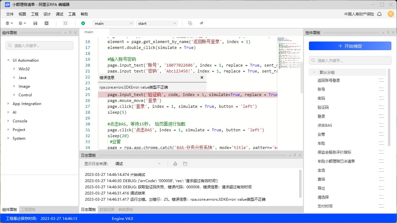Image resolution: width=397 pixels, height=223 pixels.
Task: Open the first layers stack dropdown in the toolbar
Action: [x=9, y=23]
